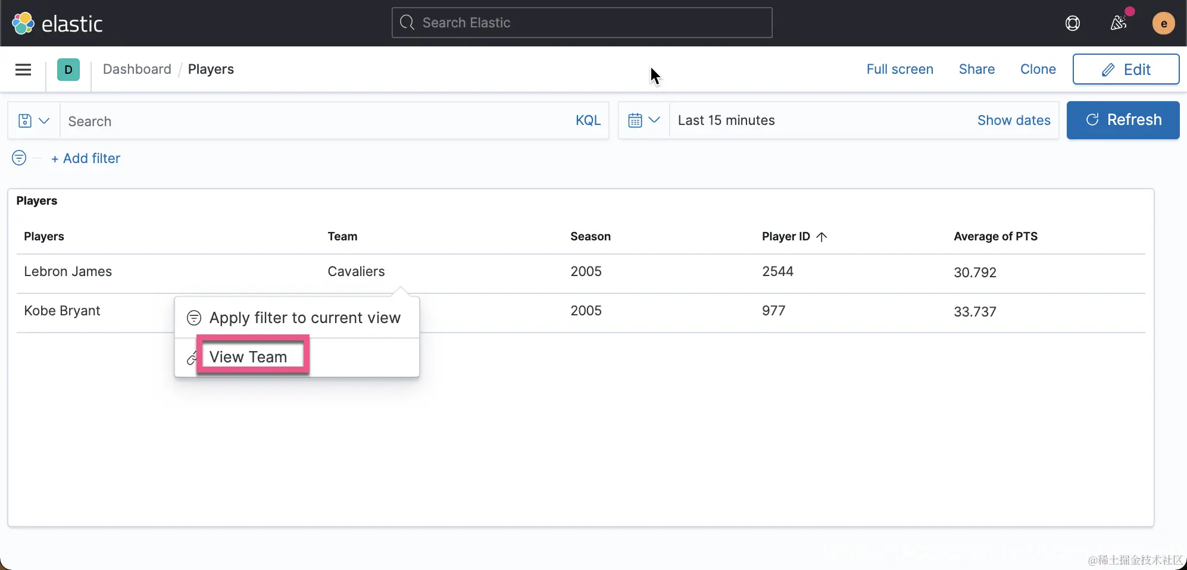Open the user avatar menu

[1163, 23]
